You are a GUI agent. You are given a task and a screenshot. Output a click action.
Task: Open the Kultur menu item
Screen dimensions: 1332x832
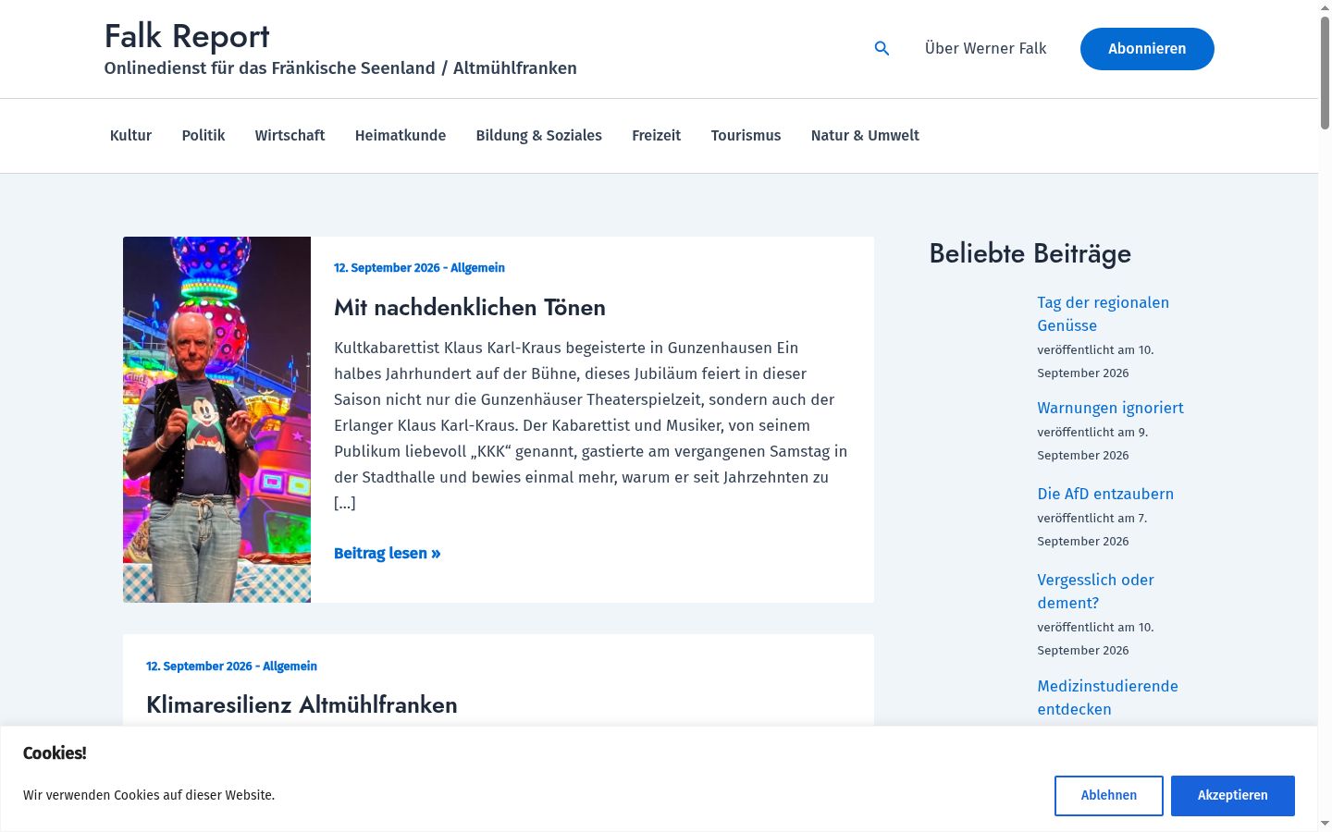click(x=130, y=136)
